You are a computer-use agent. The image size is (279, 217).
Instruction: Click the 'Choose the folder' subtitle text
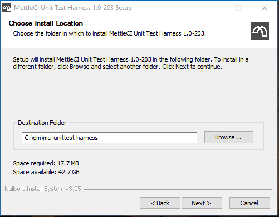click(x=109, y=34)
